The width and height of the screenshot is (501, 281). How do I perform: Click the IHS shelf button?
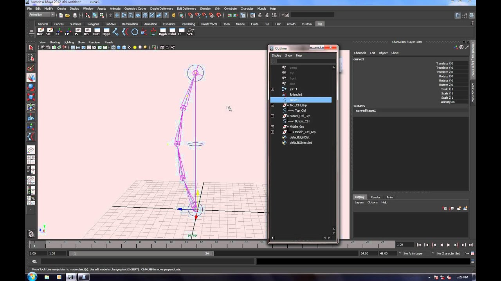click(87, 32)
